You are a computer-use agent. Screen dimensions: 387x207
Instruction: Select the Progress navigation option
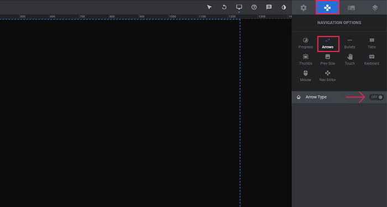coord(306,43)
